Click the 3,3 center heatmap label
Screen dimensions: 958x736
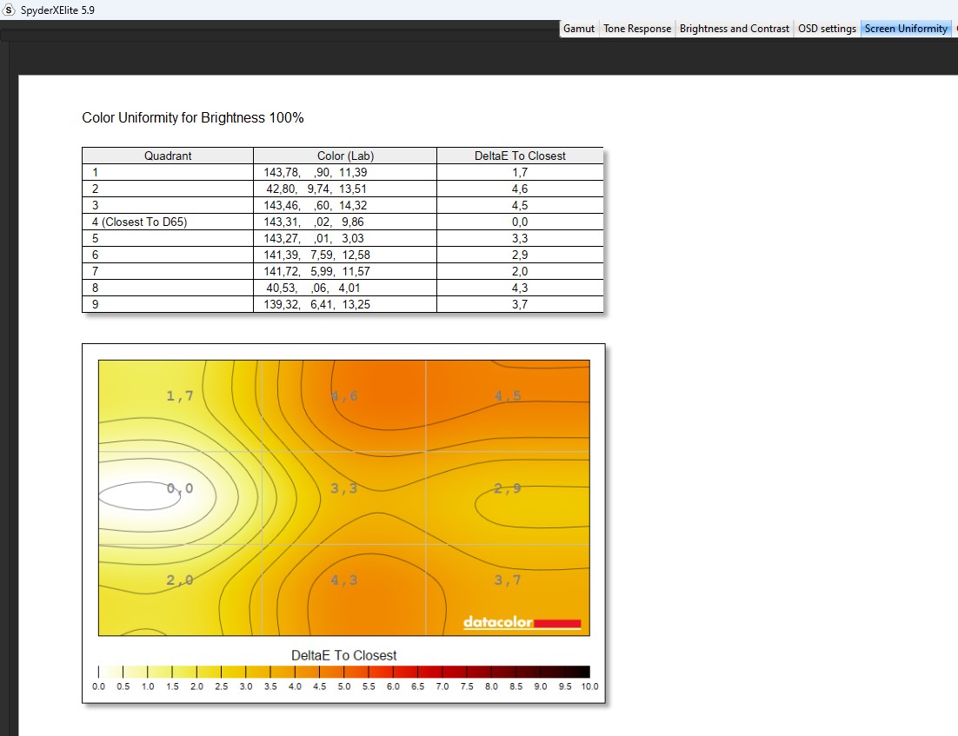pos(344,488)
